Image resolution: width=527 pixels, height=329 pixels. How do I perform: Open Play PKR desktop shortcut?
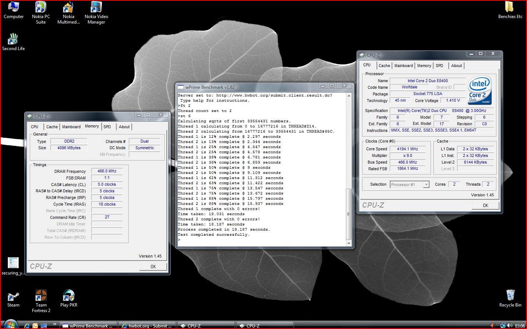point(69,299)
